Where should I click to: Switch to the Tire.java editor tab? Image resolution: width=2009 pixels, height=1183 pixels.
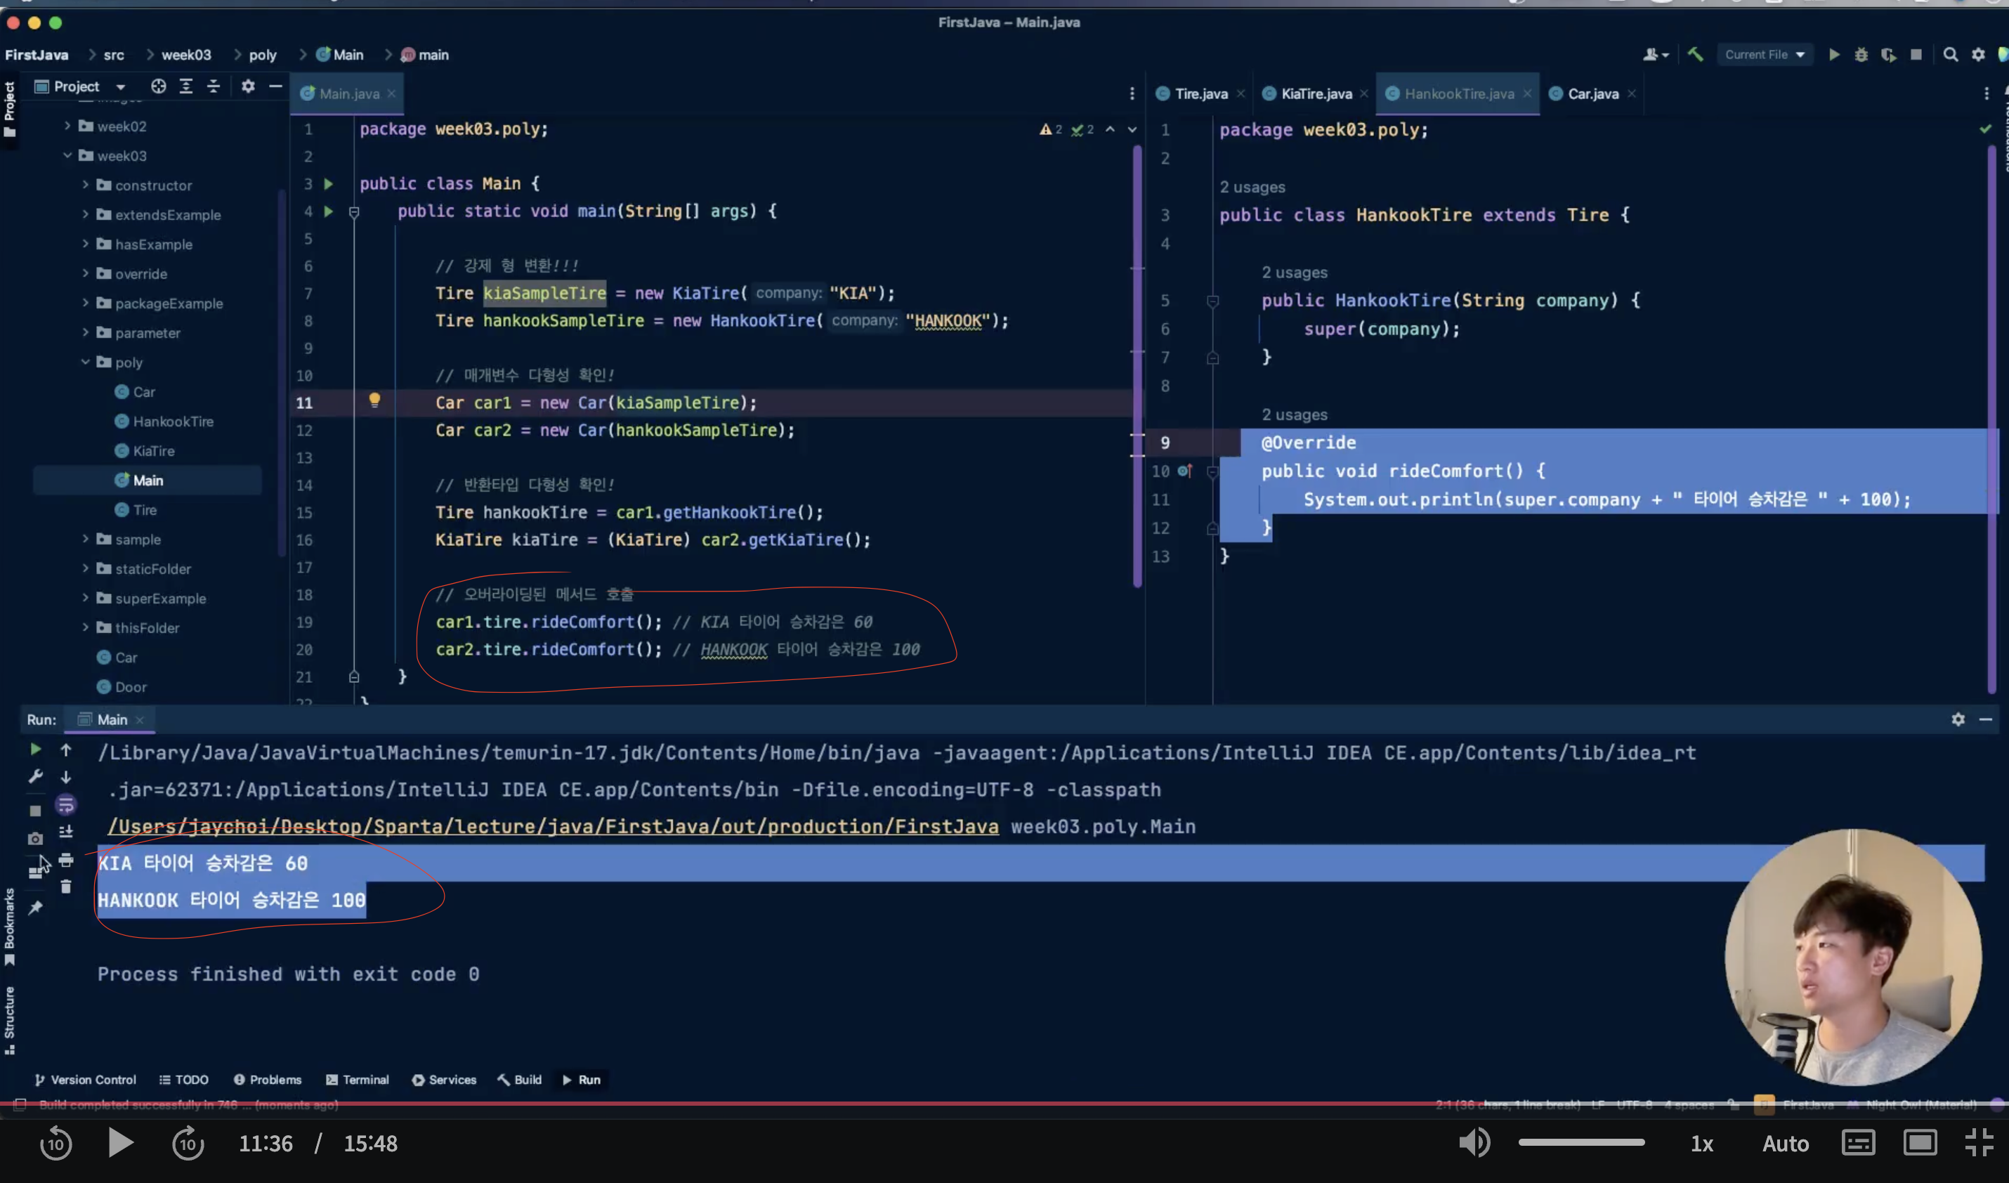coord(1200,93)
